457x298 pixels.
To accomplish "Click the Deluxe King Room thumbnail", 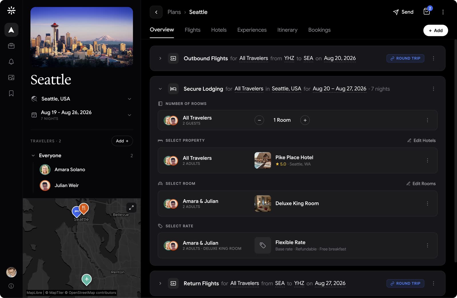I will click(x=263, y=203).
